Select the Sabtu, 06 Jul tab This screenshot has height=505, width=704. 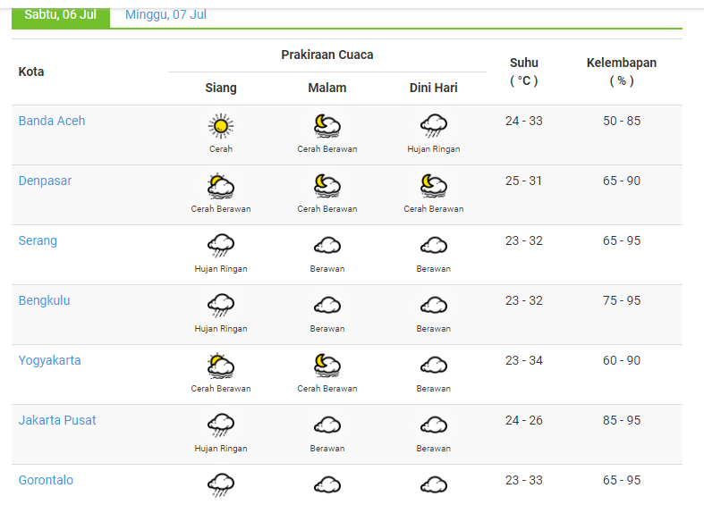(61, 15)
